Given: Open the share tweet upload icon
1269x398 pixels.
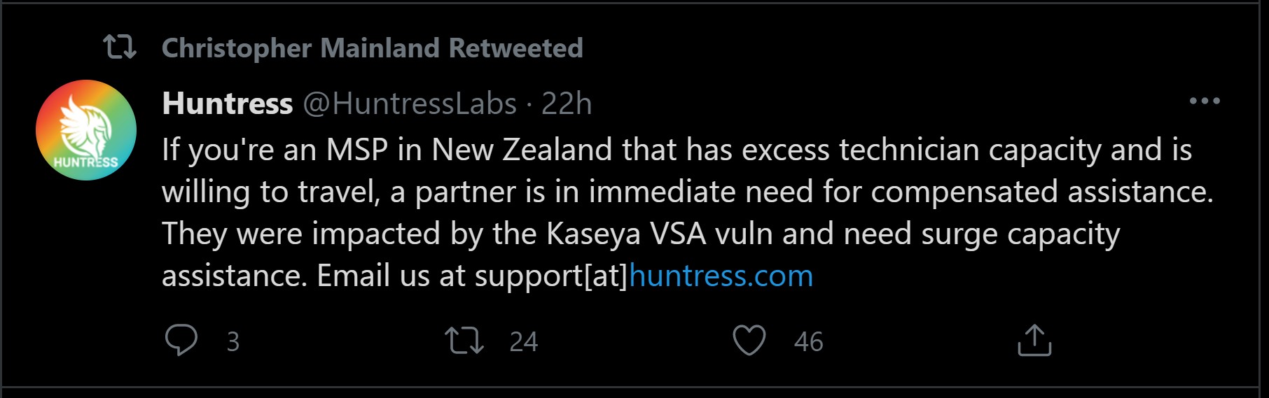Looking at the screenshot, I should (1034, 340).
